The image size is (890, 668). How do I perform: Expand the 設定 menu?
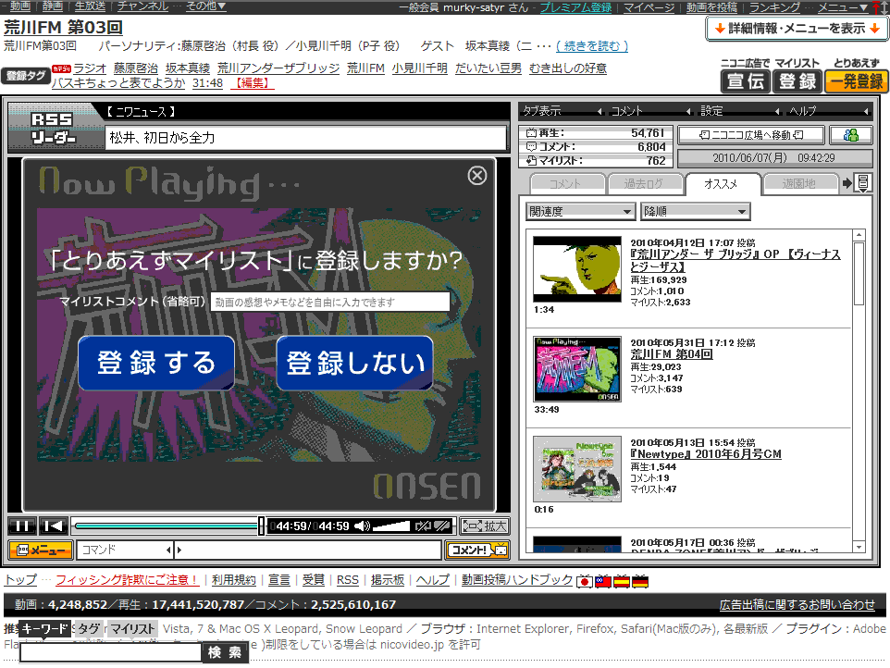point(739,111)
